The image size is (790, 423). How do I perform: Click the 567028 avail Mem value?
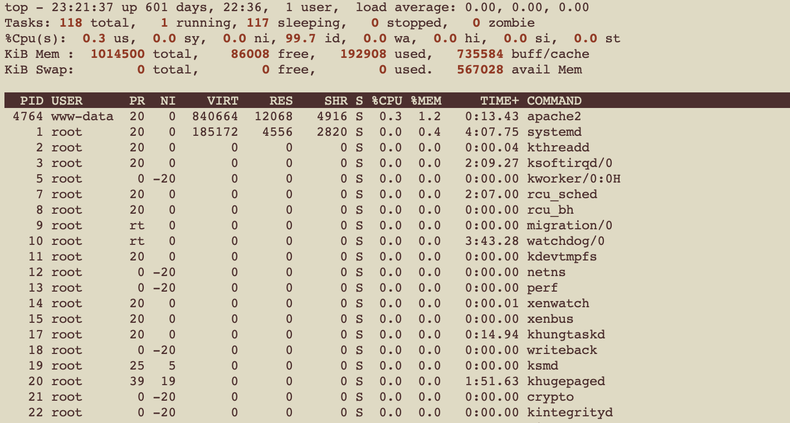pyautogui.click(x=480, y=70)
